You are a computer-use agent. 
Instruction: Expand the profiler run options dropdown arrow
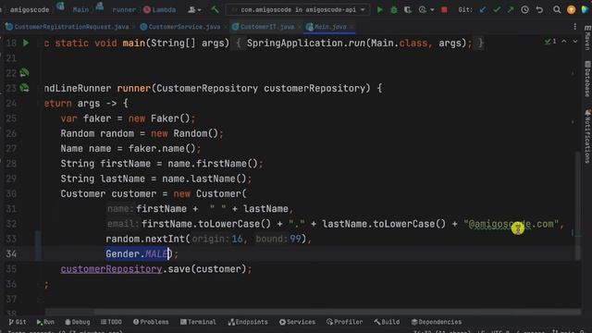pos(432,9)
